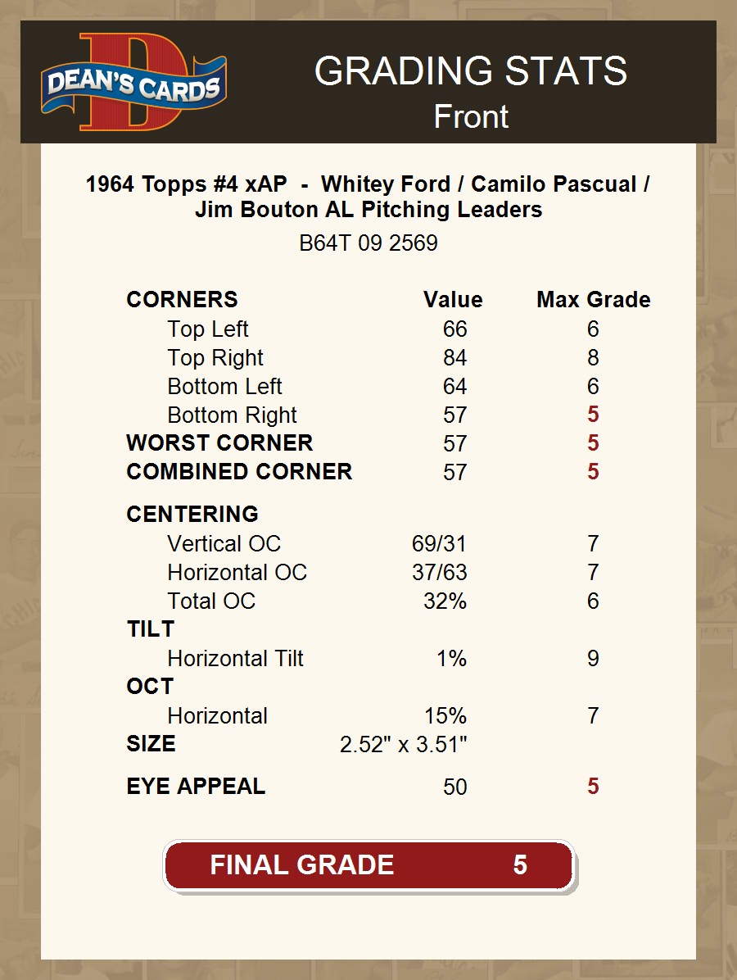Image resolution: width=737 pixels, height=980 pixels.
Task: Select the Top Right value 84
Action: pyautogui.click(x=454, y=358)
